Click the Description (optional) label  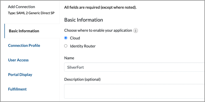point(82,79)
